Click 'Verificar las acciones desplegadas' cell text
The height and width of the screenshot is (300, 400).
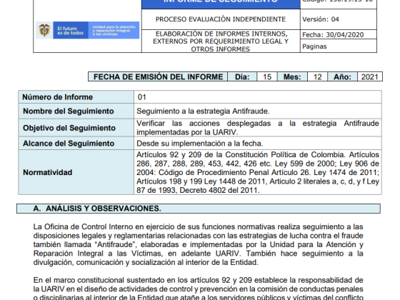258,128
